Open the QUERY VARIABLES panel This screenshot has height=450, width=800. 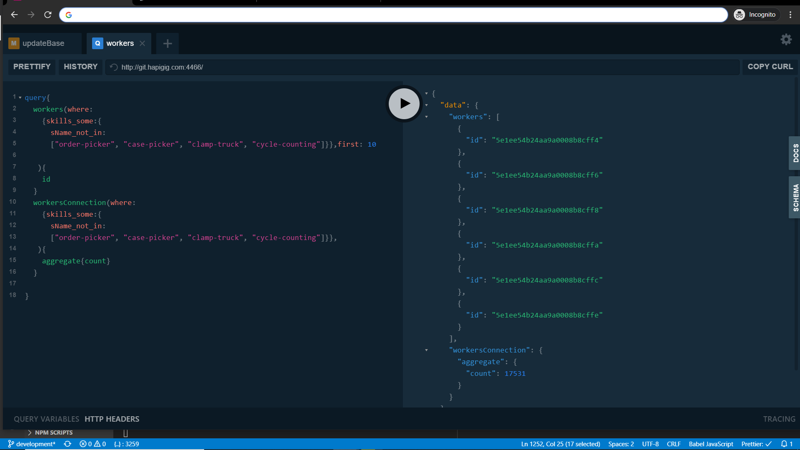pos(46,419)
